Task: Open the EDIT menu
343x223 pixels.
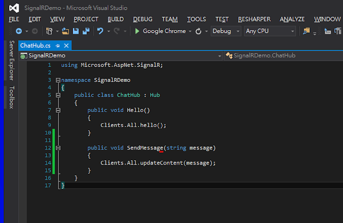Action: pyautogui.click(x=34, y=19)
